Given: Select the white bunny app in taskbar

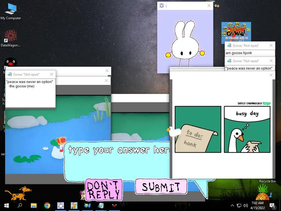Looking at the screenshot, I should click(x=61, y=206).
